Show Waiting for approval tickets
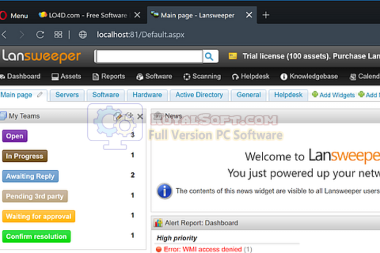This screenshot has height=253, width=380. (39, 217)
